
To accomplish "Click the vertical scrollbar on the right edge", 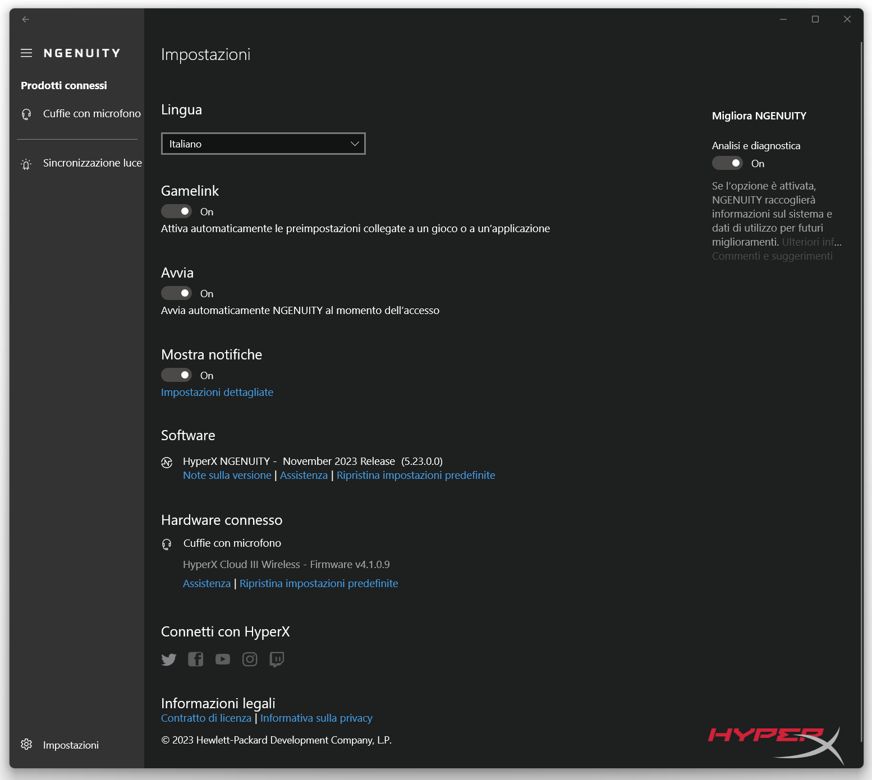I will pyautogui.click(x=861, y=393).
